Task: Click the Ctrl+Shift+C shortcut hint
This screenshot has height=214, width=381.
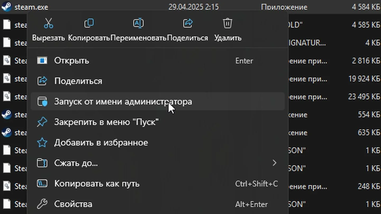Action: coord(256,184)
